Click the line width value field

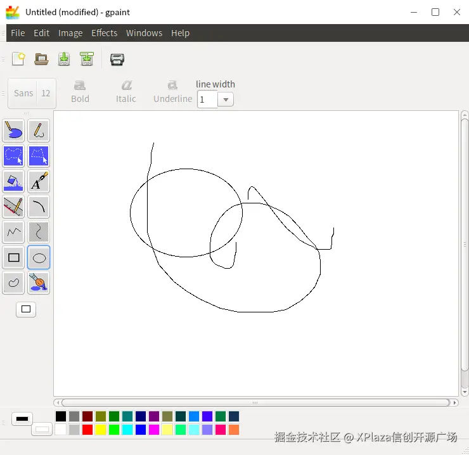click(207, 99)
